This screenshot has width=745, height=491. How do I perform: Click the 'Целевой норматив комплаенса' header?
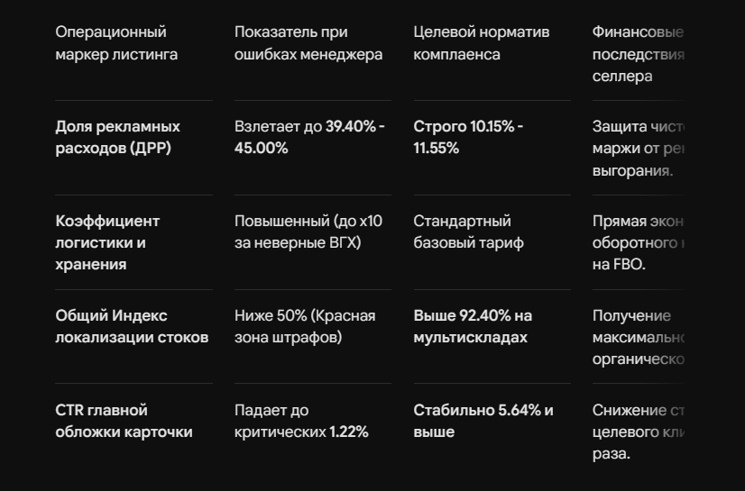[x=482, y=43]
